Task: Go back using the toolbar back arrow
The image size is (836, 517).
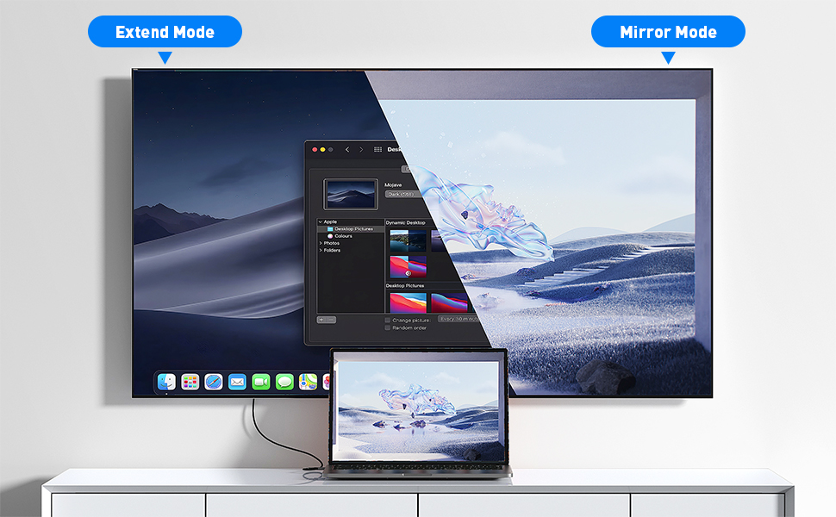Action: pyautogui.click(x=347, y=150)
